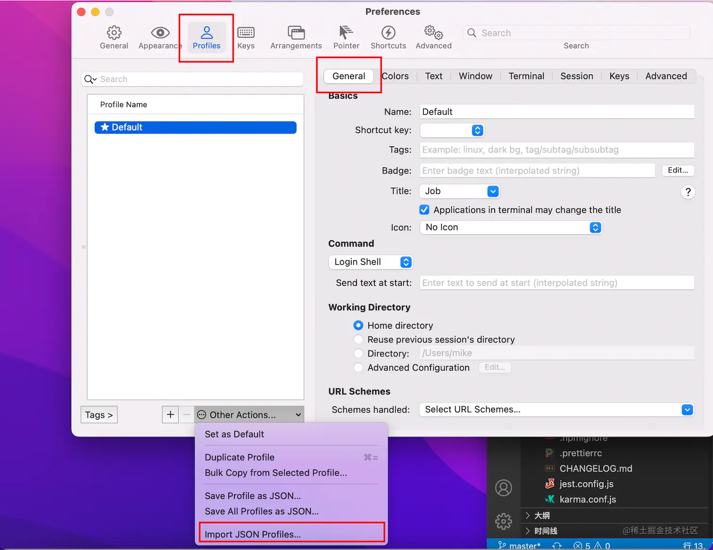
Task: Switch to the Colors tab
Action: click(395, 76)
